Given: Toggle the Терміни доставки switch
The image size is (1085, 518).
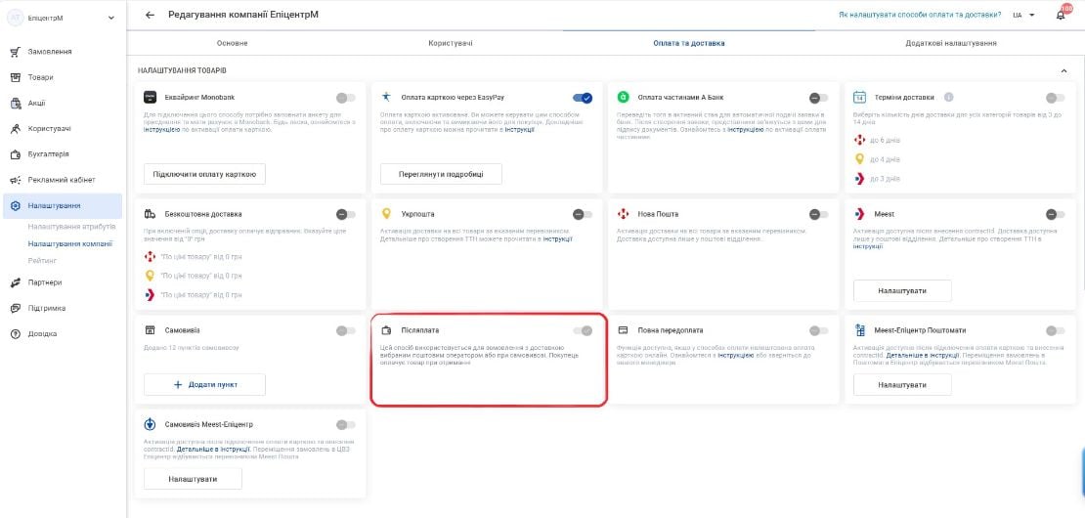Looking at the screenshot, I should 1056,98.
